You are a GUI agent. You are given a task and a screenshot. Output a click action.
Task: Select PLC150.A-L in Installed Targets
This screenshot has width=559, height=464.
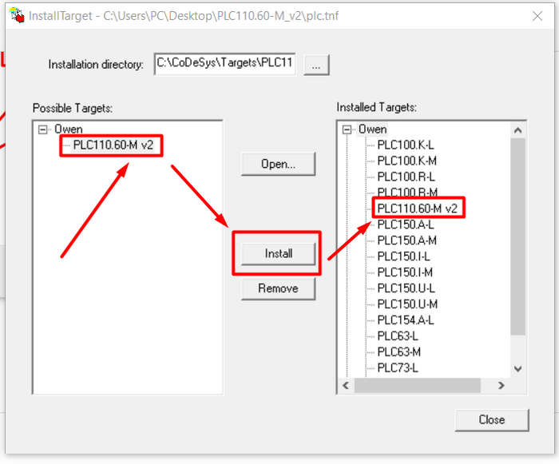pyautogui.click(x=406, y=224)
